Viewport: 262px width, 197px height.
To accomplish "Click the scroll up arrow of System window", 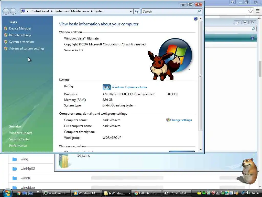I will coord(201,18).
